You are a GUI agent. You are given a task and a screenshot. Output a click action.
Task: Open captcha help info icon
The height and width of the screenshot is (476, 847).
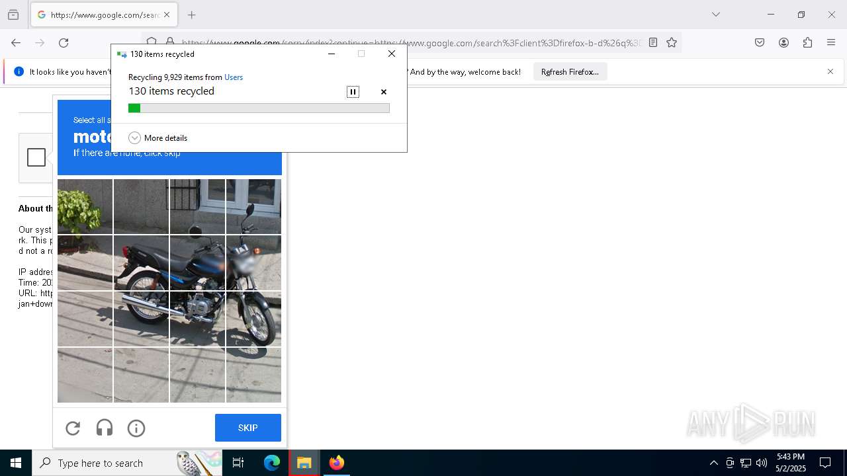coord(136,428)
